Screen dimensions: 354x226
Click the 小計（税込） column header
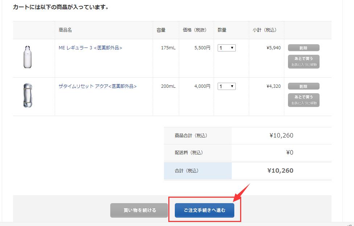[x=264, y=30]
